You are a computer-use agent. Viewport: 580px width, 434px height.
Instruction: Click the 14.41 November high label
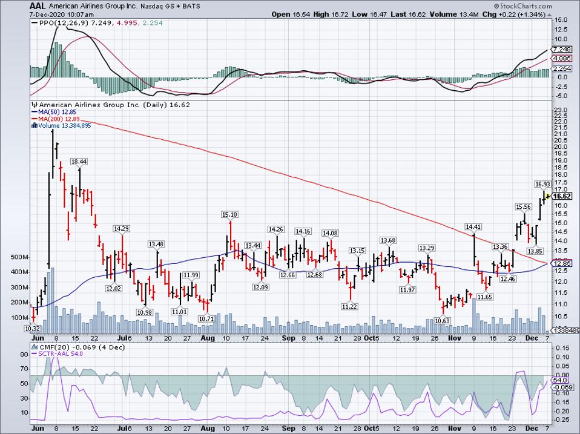(x=473, y=226)
